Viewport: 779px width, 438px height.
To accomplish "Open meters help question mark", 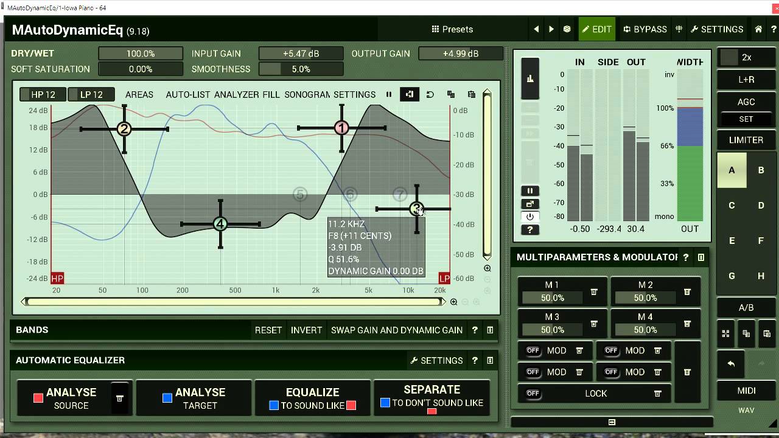I will coord(530,229).
